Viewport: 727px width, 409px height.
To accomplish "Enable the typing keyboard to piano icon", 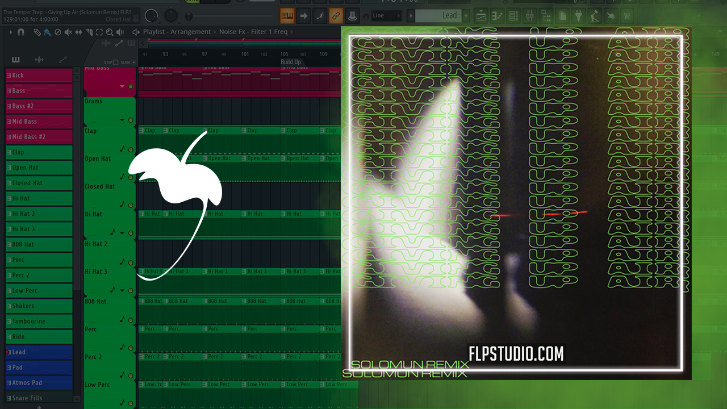I will 287,15.
